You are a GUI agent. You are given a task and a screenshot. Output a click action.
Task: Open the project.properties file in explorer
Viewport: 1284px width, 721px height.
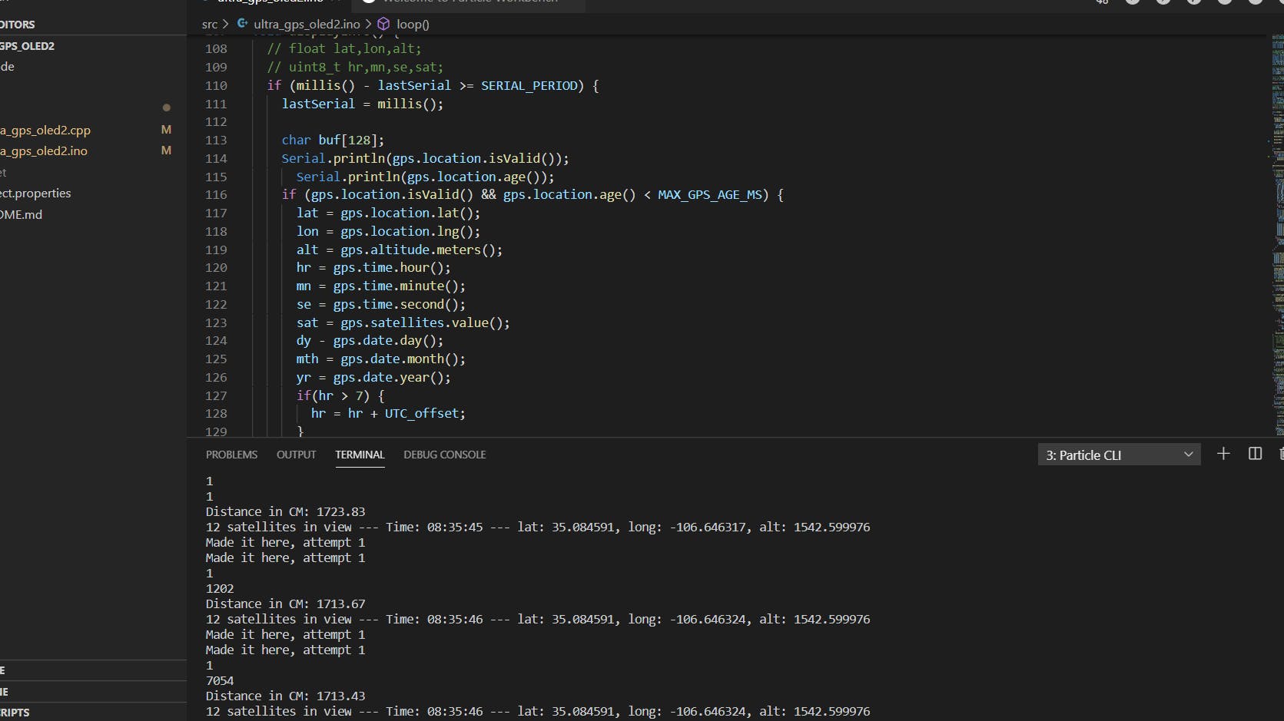pos(35,193)
